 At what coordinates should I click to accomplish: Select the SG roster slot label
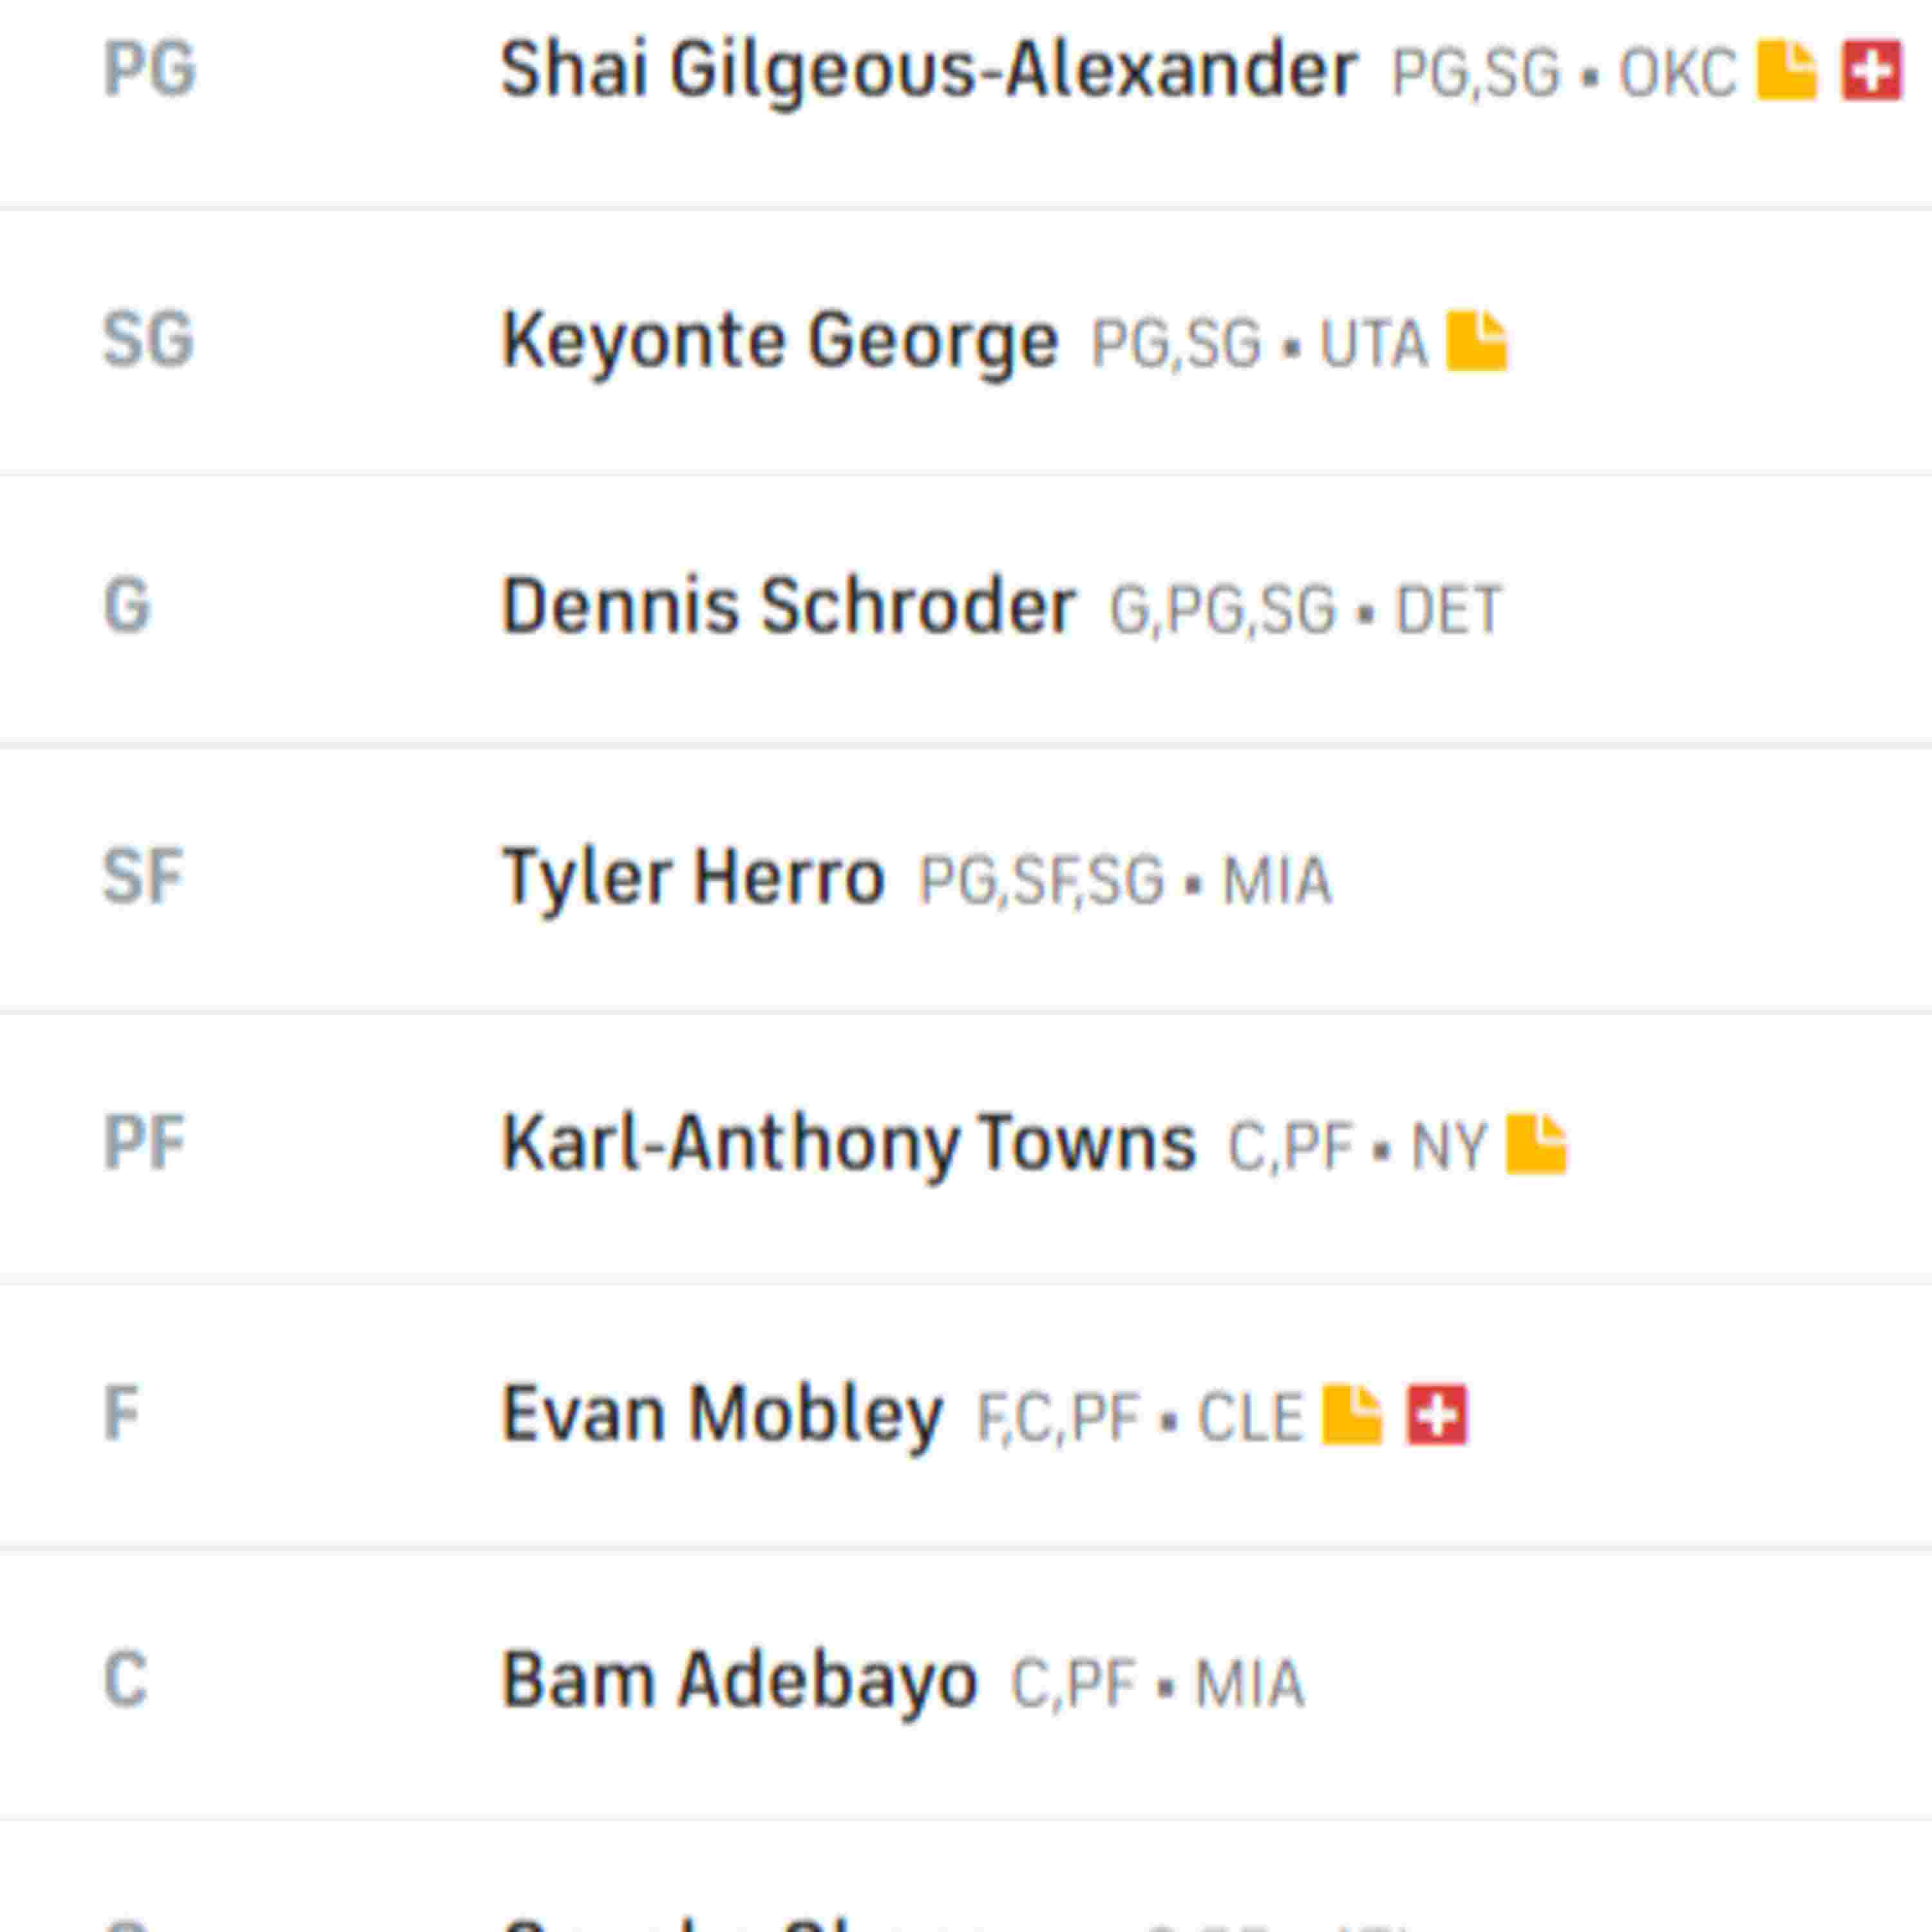pos(148,340)
